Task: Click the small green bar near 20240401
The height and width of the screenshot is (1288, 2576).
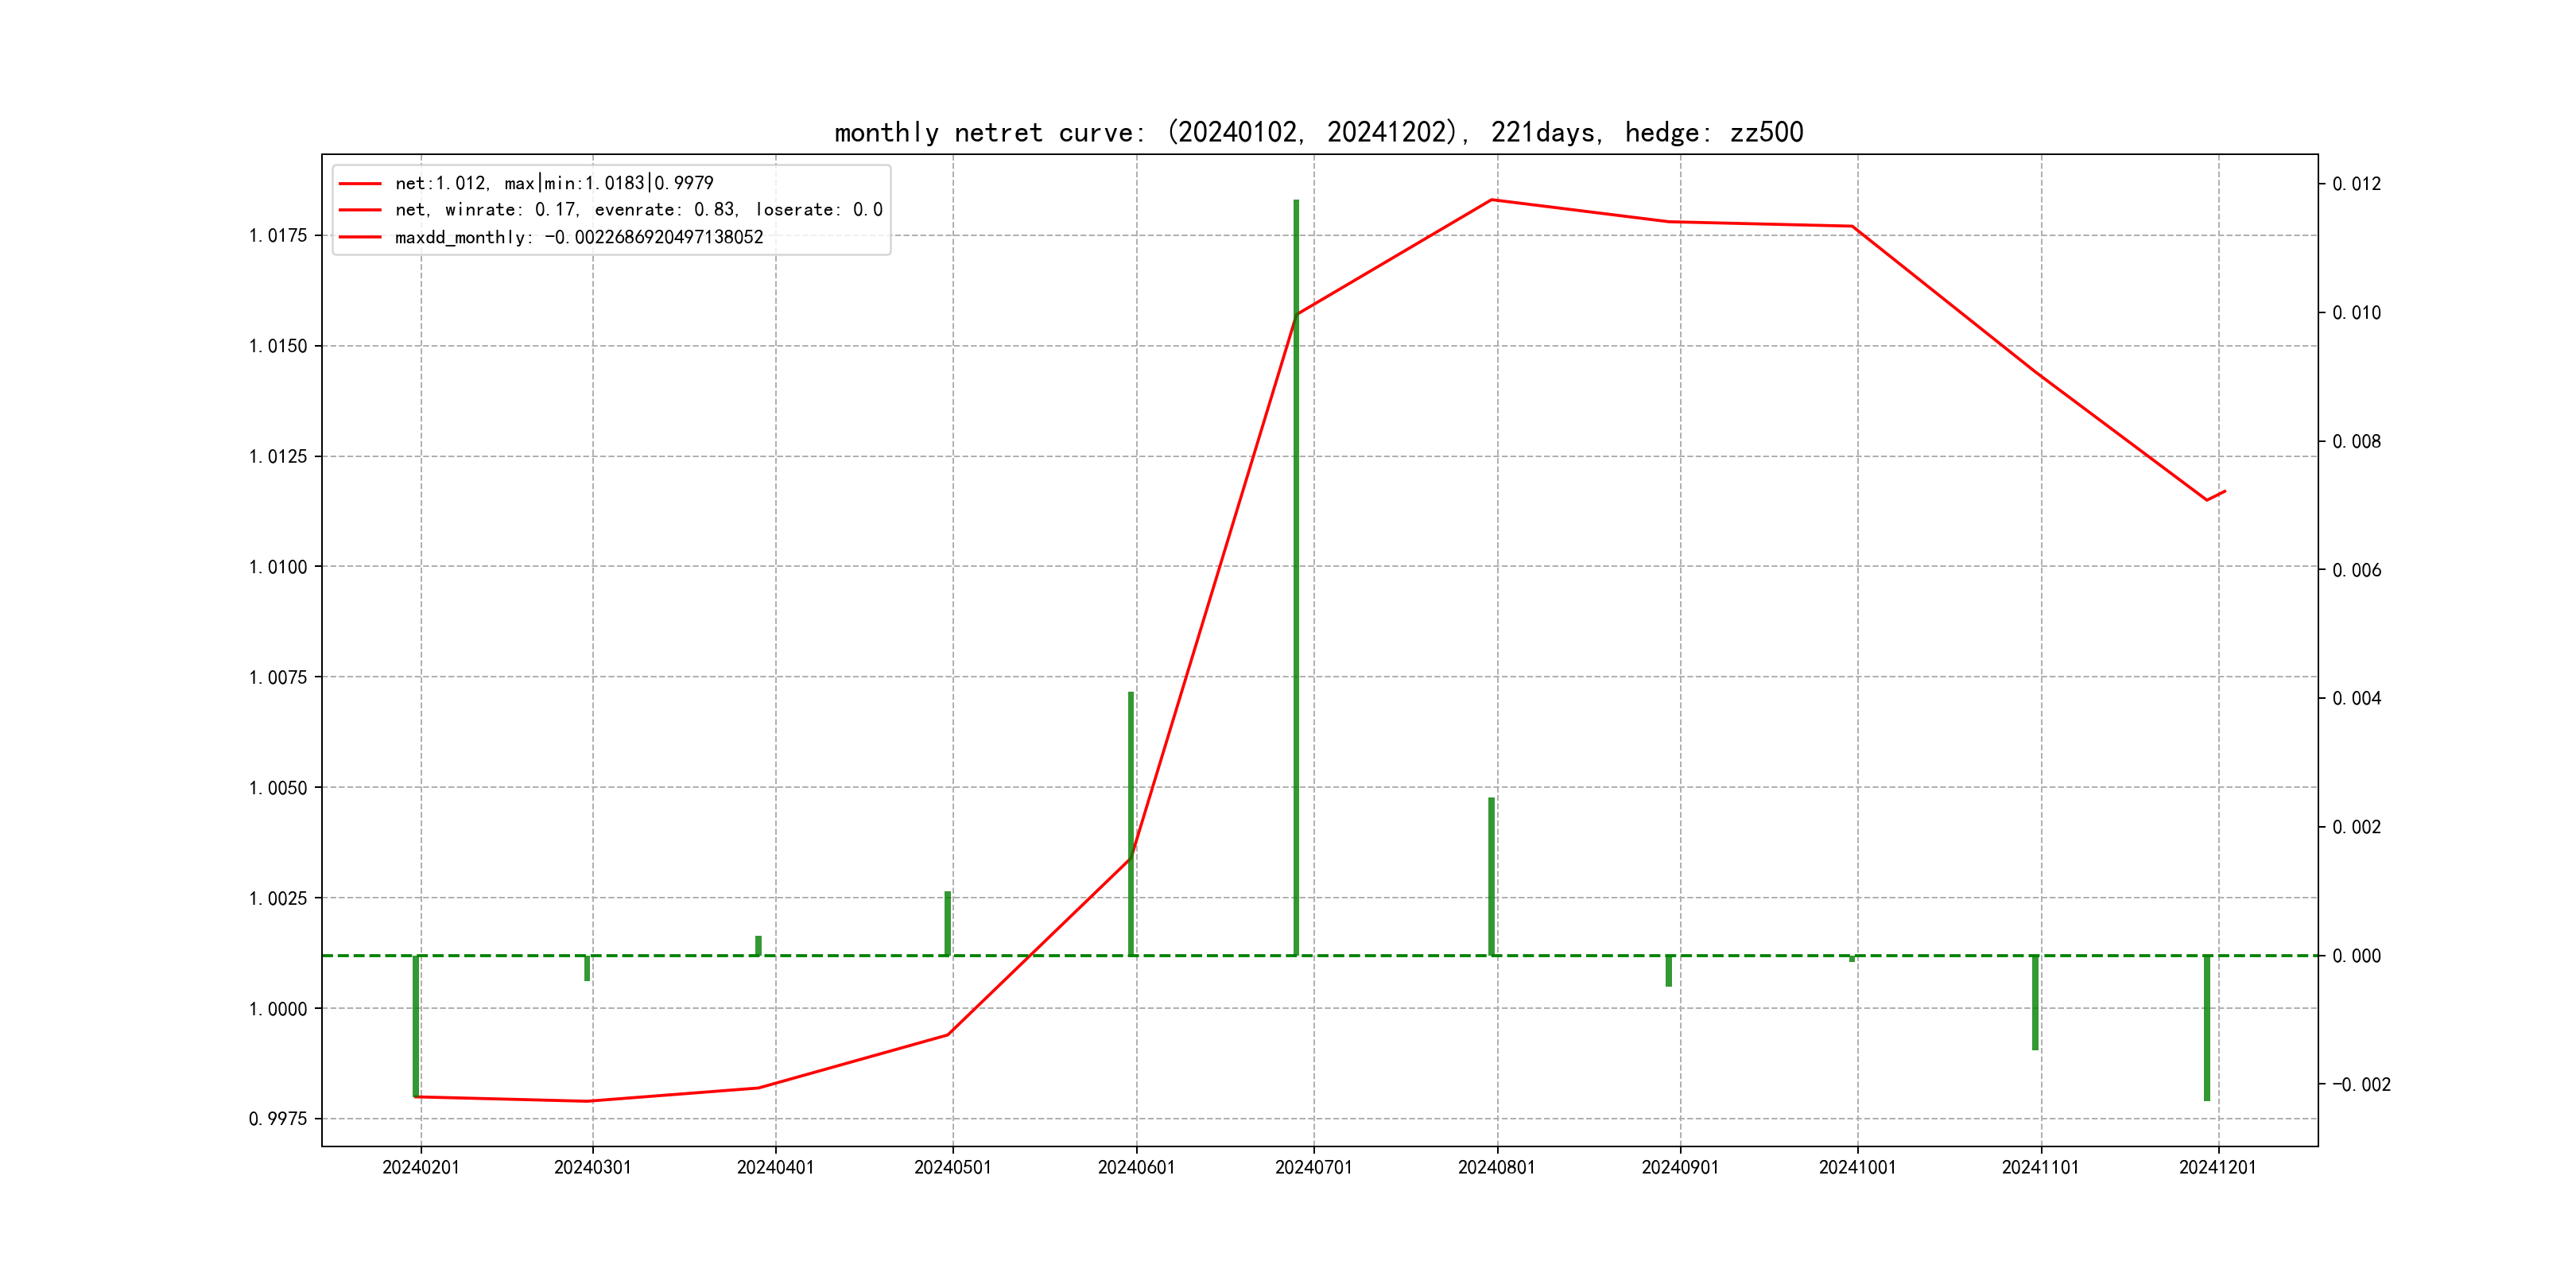Action: (758, 945)
